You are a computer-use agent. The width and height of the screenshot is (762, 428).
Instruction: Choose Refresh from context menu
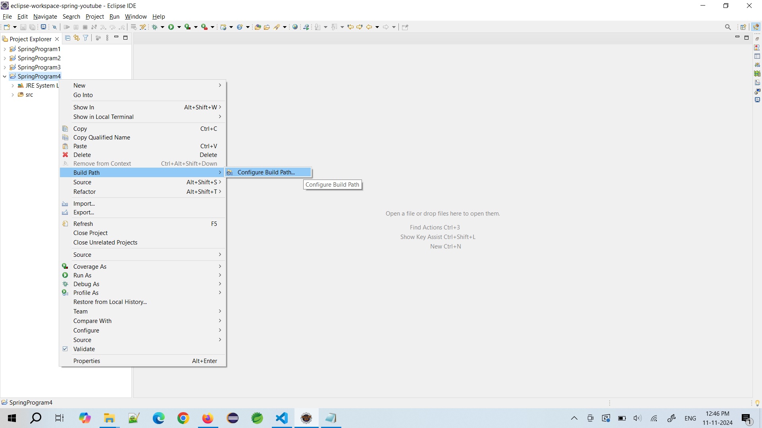(x=143, y=224)
